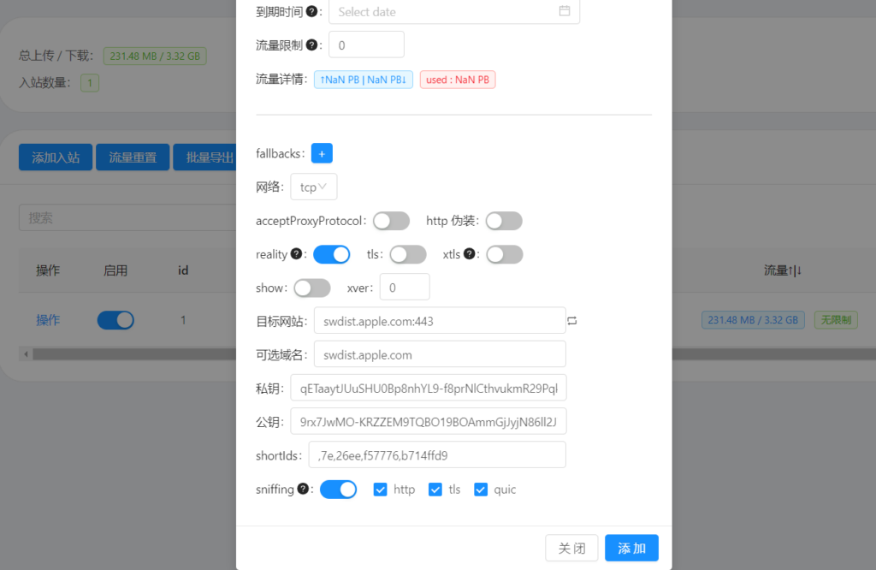
Task: Open the 到期时间 date picker field
Action: click(x=445, y=11)
